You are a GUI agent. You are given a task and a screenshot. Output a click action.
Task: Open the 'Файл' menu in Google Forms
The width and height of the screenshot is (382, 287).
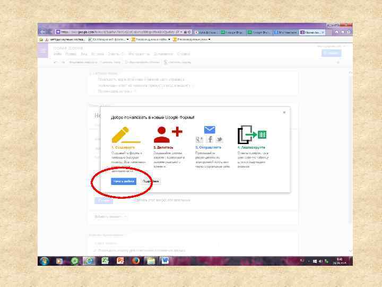pyautogui.click(x=57, y=54)
